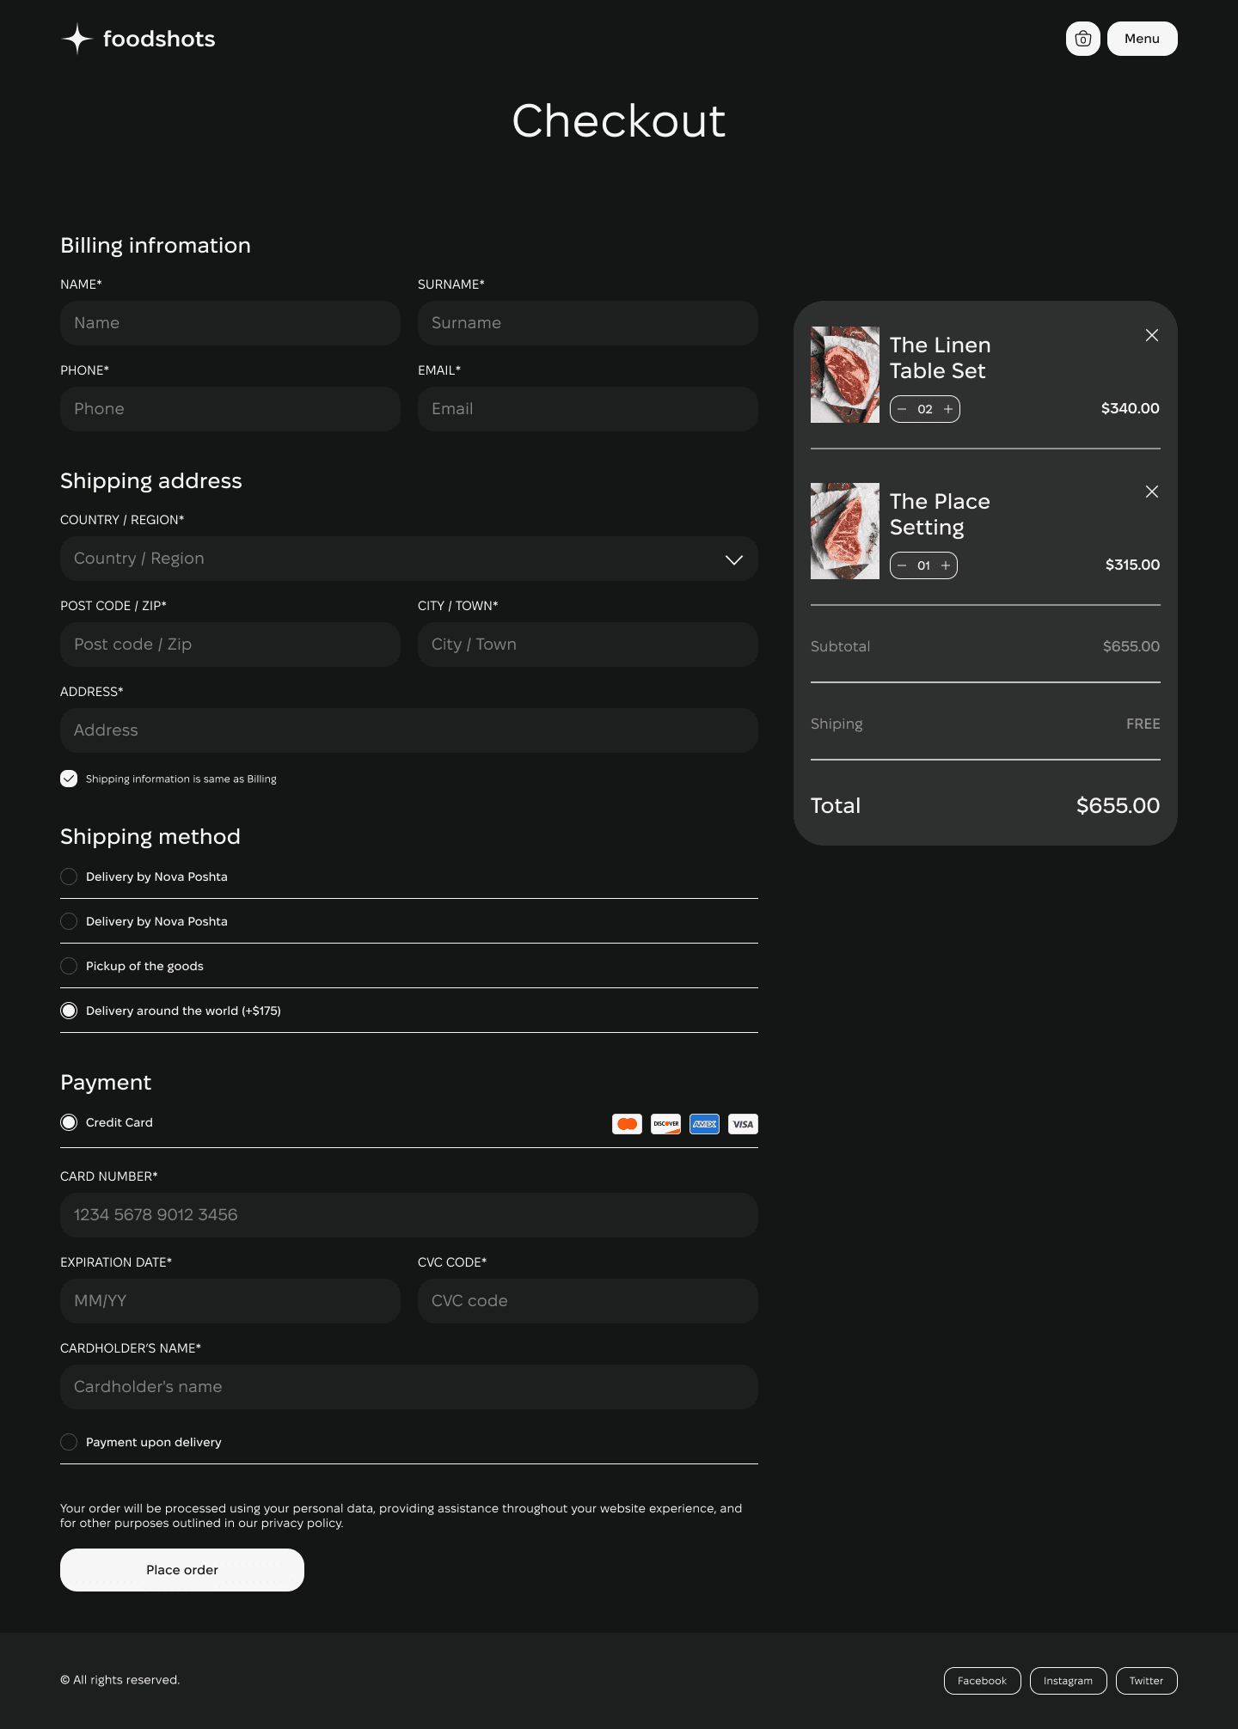
Task: Decrease quantity of The Place Setting
Action: coord(902,565)
